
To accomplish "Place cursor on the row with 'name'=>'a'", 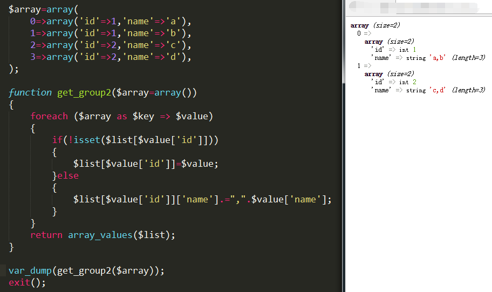I will pos(111,22).
